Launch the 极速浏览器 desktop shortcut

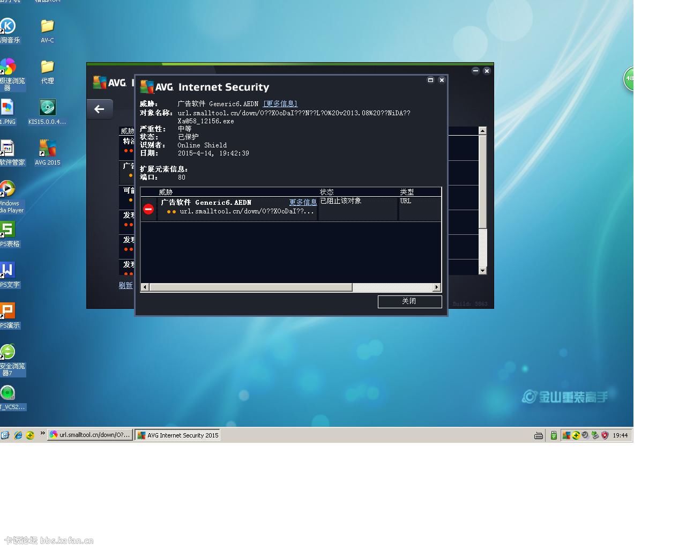pos(11,74)
